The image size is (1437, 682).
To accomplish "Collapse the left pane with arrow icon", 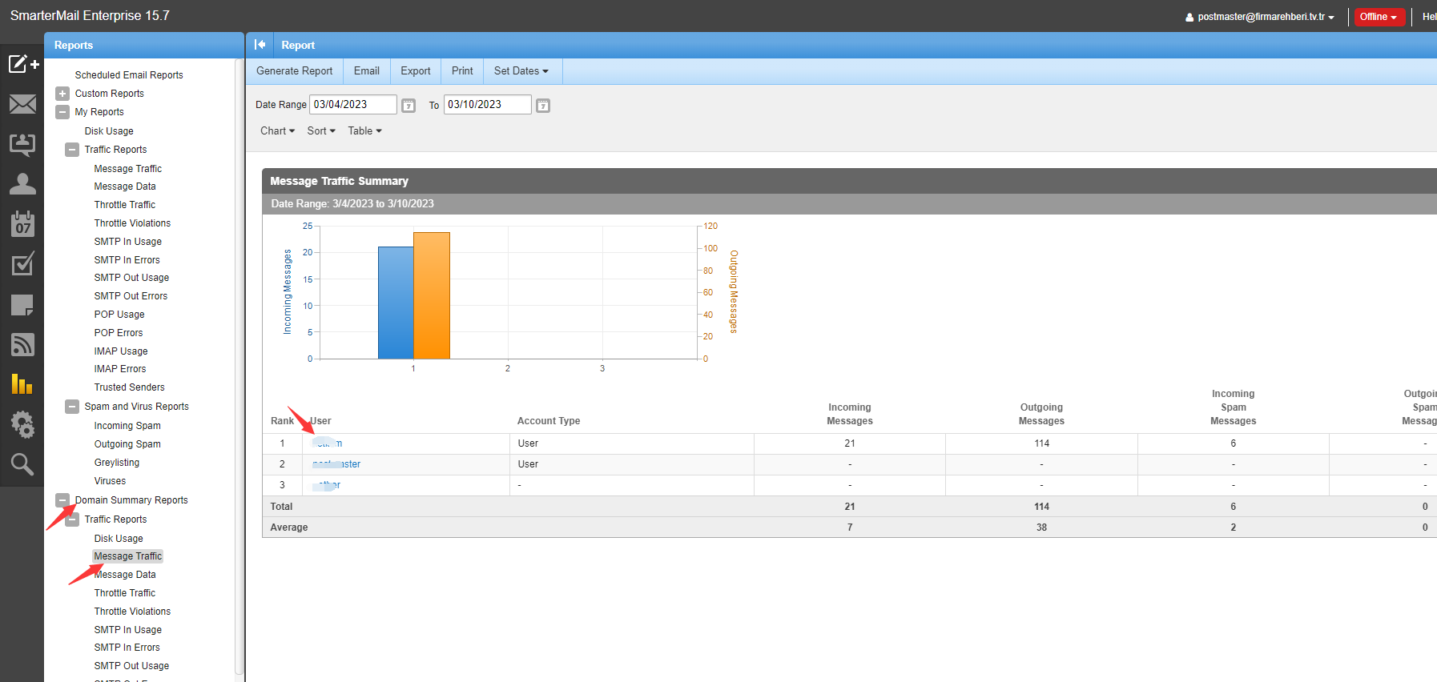I will 260,45.
